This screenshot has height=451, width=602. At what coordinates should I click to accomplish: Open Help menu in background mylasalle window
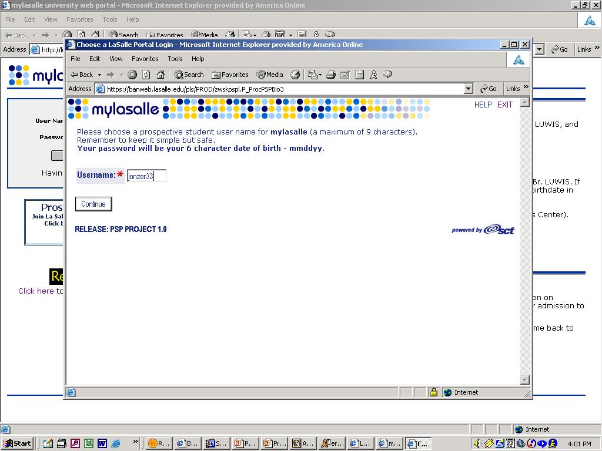tap(132, 19)
